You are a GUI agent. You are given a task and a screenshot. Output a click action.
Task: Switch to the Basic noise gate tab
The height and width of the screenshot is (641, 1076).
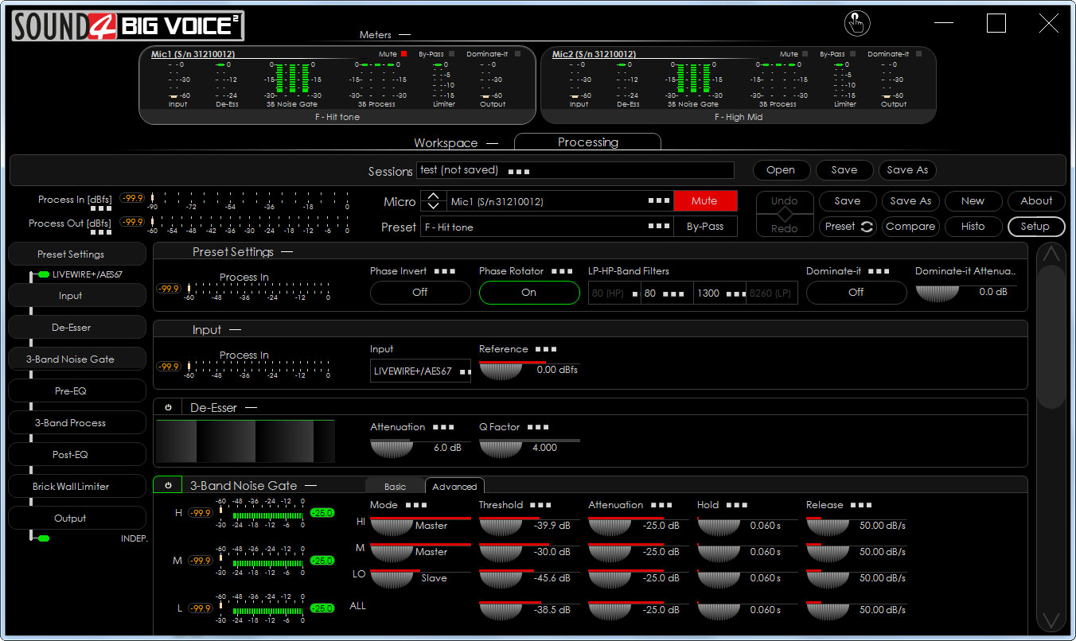coord(395,487)
